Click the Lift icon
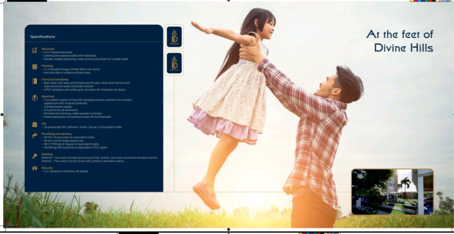This screenshot has width=454, height=234. 35,124
